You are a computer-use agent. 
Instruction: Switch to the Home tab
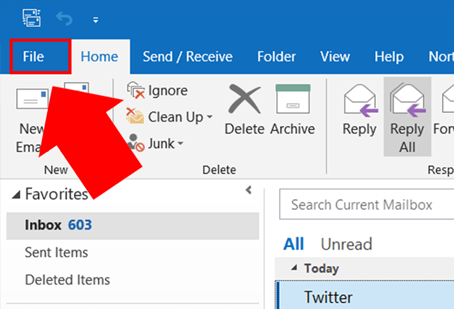pos(99,57)
